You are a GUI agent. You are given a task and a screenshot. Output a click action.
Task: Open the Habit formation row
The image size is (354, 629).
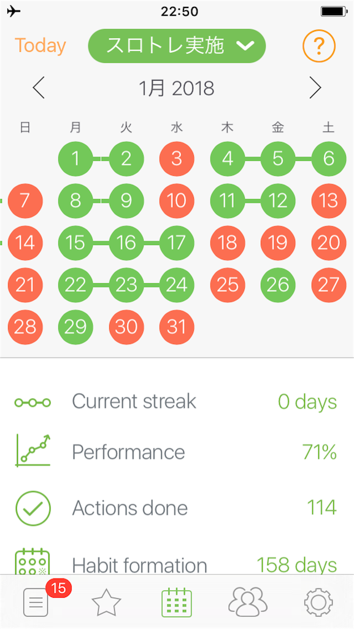click(177, 564)
